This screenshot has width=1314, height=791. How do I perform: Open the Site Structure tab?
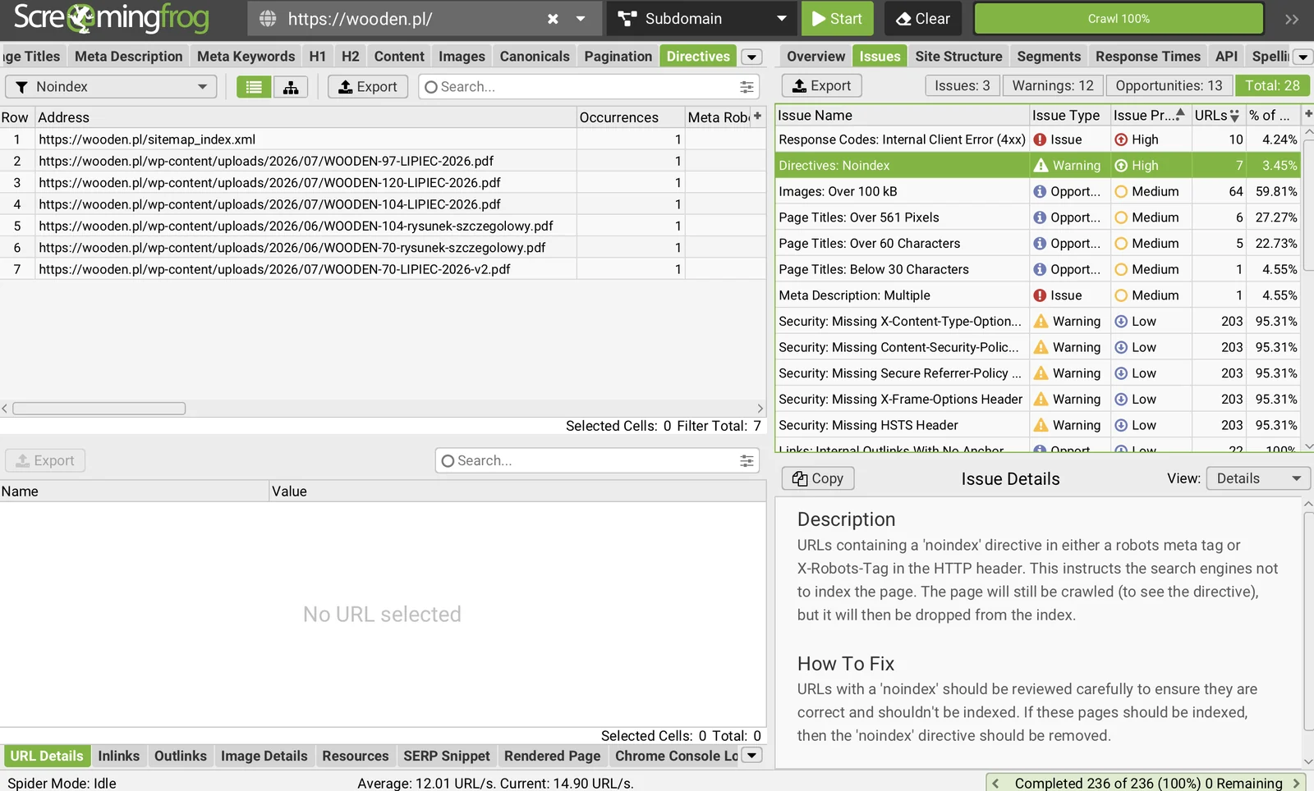(958, 56)
